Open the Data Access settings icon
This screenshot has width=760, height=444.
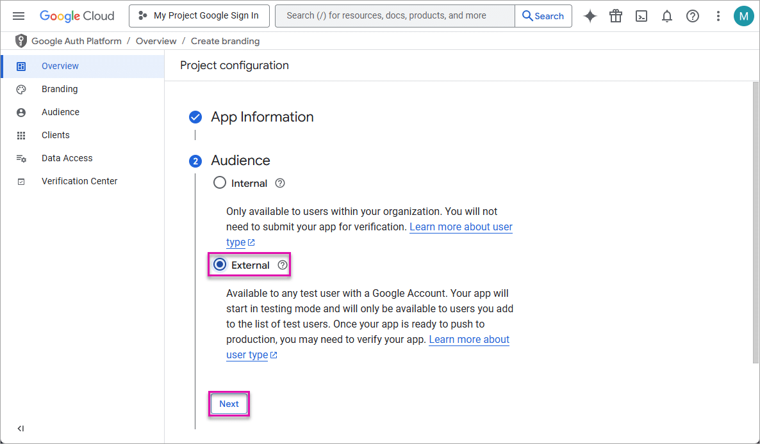point(21,158)
